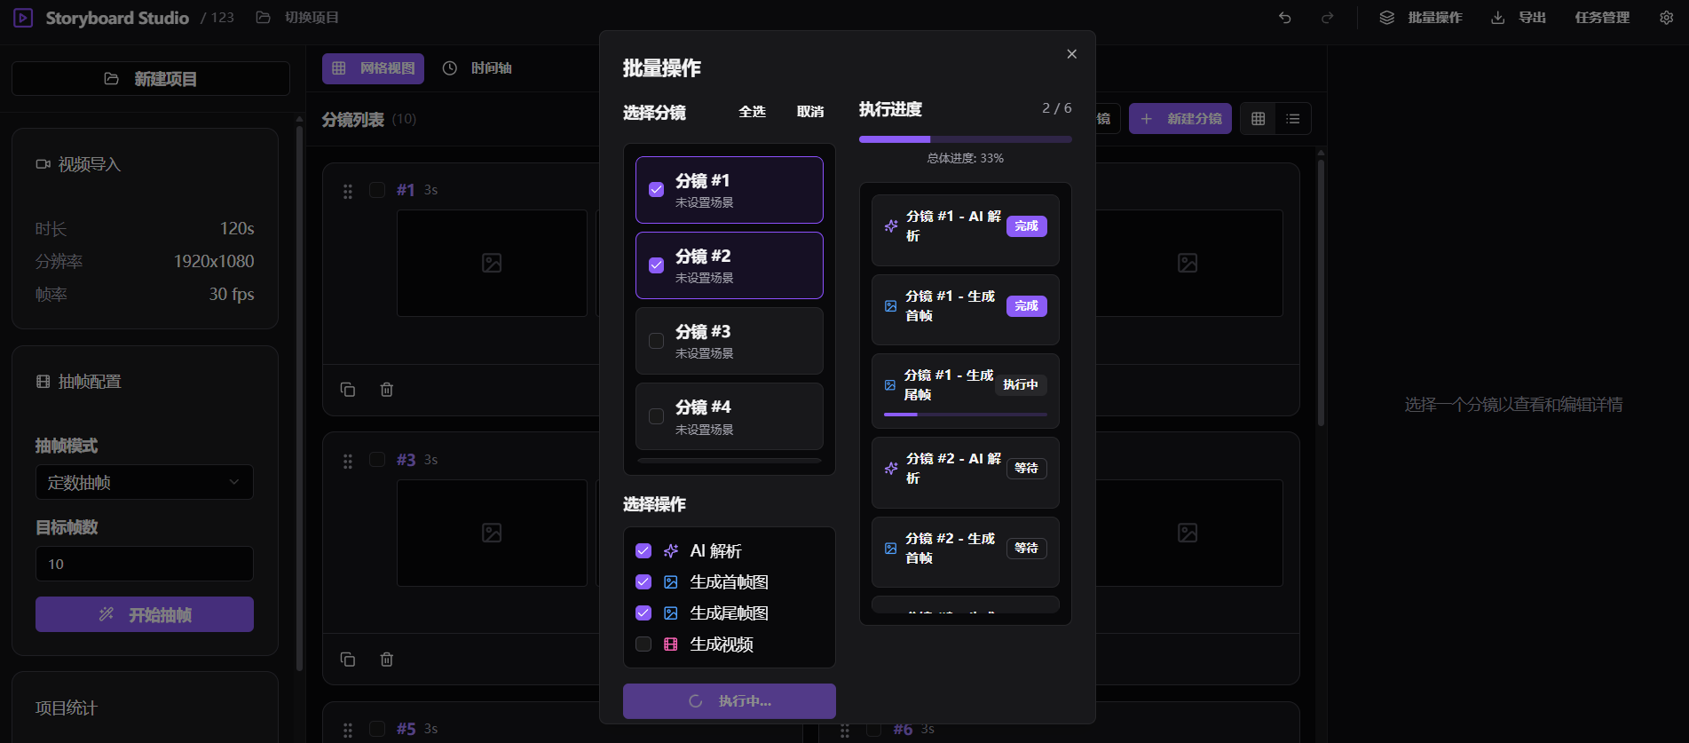Screen dimensions: 1689x743
Task: Click 生成视频 film icon in operations
Action: (x=671, y=644)
